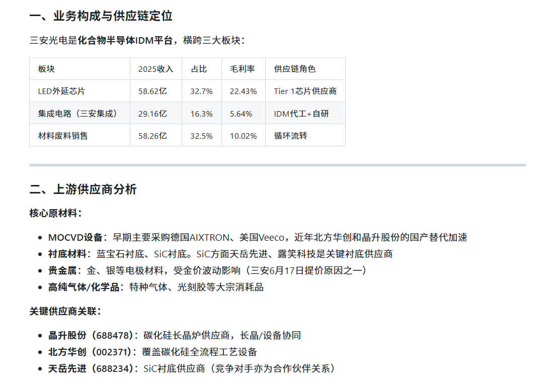Click text 覆盖碳化硅全流程工艺设备
The width and height of the screenshot is (560, 388).
click(200, 352)
